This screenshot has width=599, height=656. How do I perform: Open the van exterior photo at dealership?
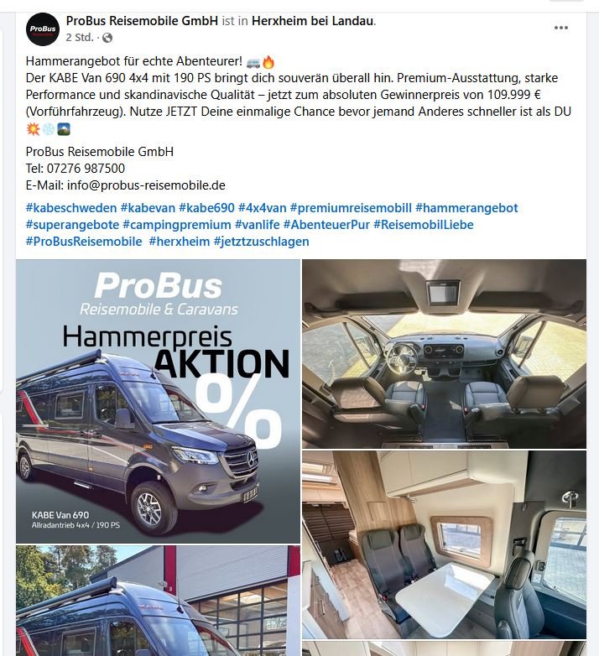point(158,601)
